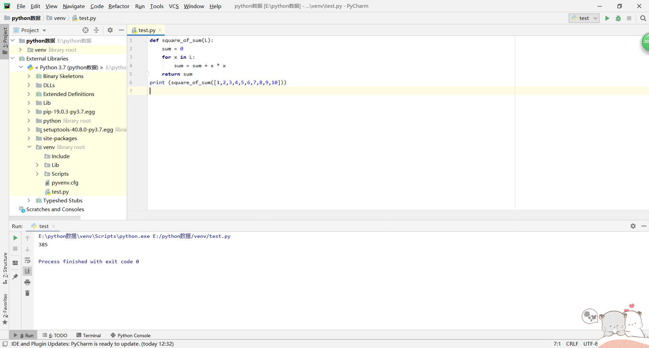The image size is (649, 348).
Task: Rerun test in the Run panel
Action: [x=15, y=238]
